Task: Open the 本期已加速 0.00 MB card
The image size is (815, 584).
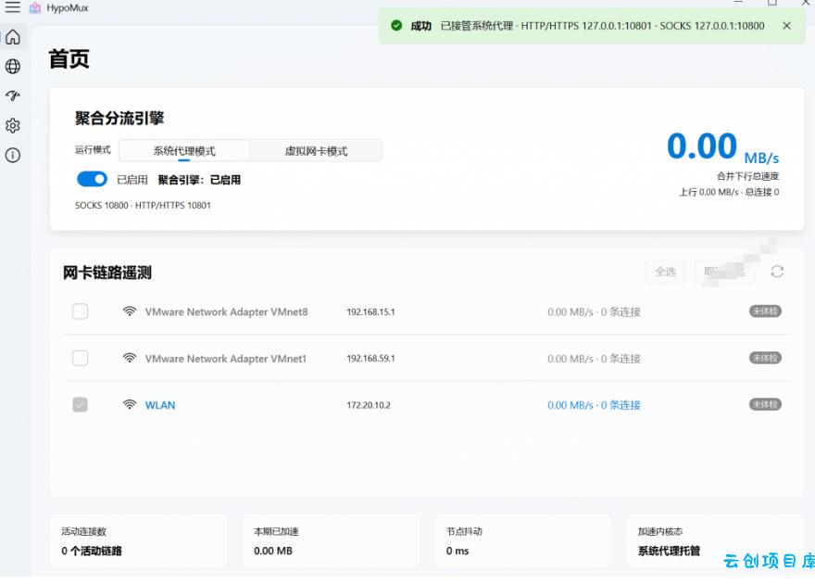Action: (331, 540)
